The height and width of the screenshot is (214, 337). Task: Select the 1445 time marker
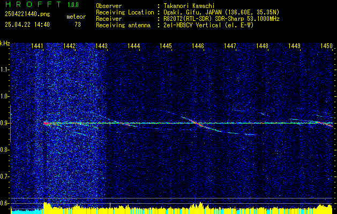tap(166, 46)
